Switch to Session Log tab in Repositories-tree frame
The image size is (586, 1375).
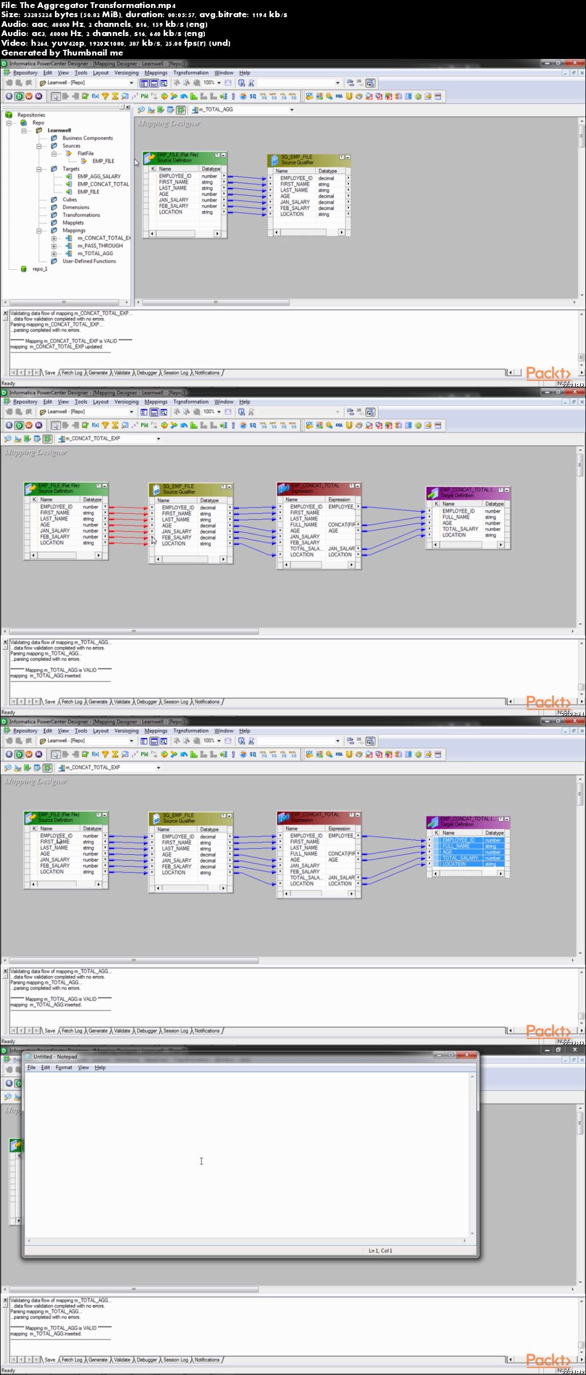coord(176,373)
